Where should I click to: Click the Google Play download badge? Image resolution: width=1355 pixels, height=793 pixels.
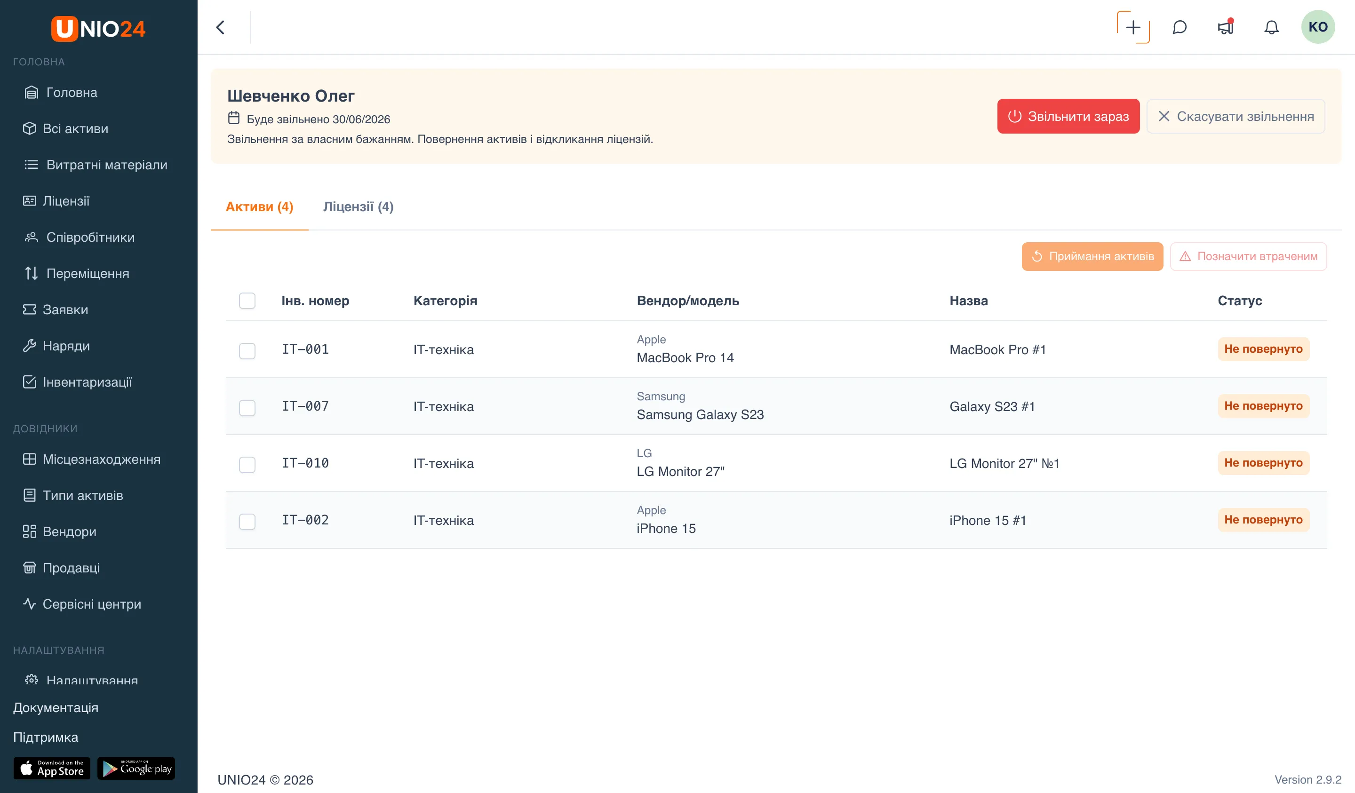click(136, 768)
